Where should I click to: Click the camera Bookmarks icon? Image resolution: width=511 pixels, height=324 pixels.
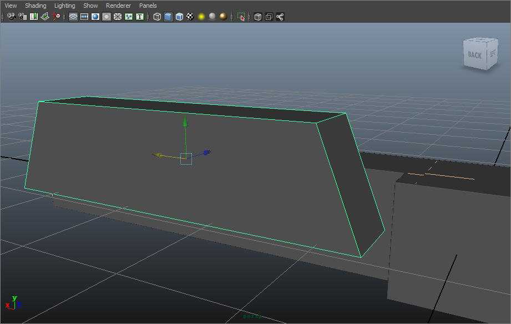click(x=33, y=17)
